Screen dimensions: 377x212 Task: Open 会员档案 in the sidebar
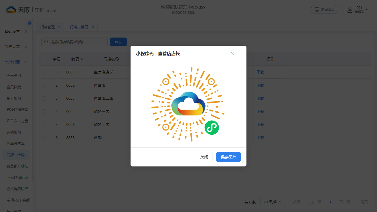tap(14, 87)
